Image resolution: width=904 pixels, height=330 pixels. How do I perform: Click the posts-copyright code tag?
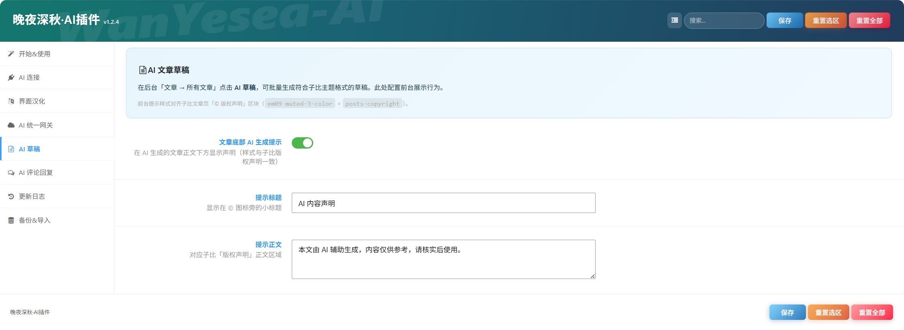(x=372, y=104)
